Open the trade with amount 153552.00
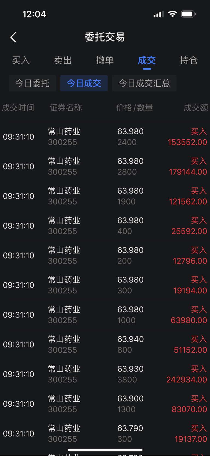Image resolution: width=210 pixels, height=456 pixels. click(105, 137)
